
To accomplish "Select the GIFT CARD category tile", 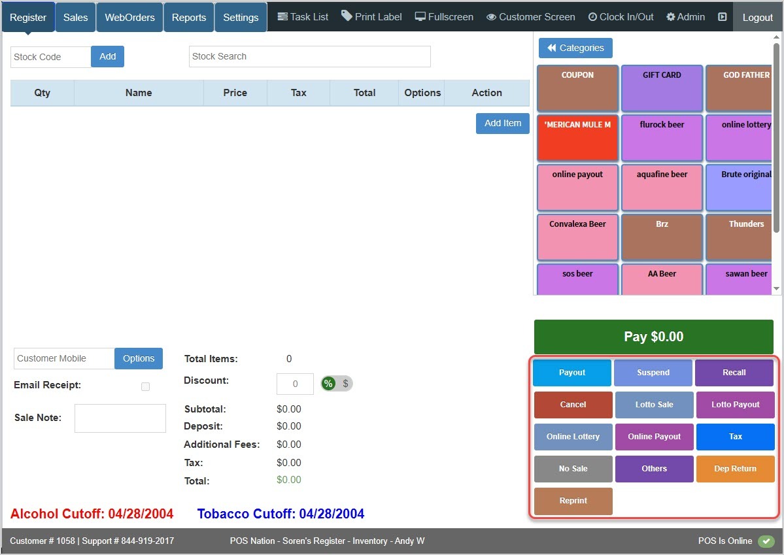I will tap(662, 88).
